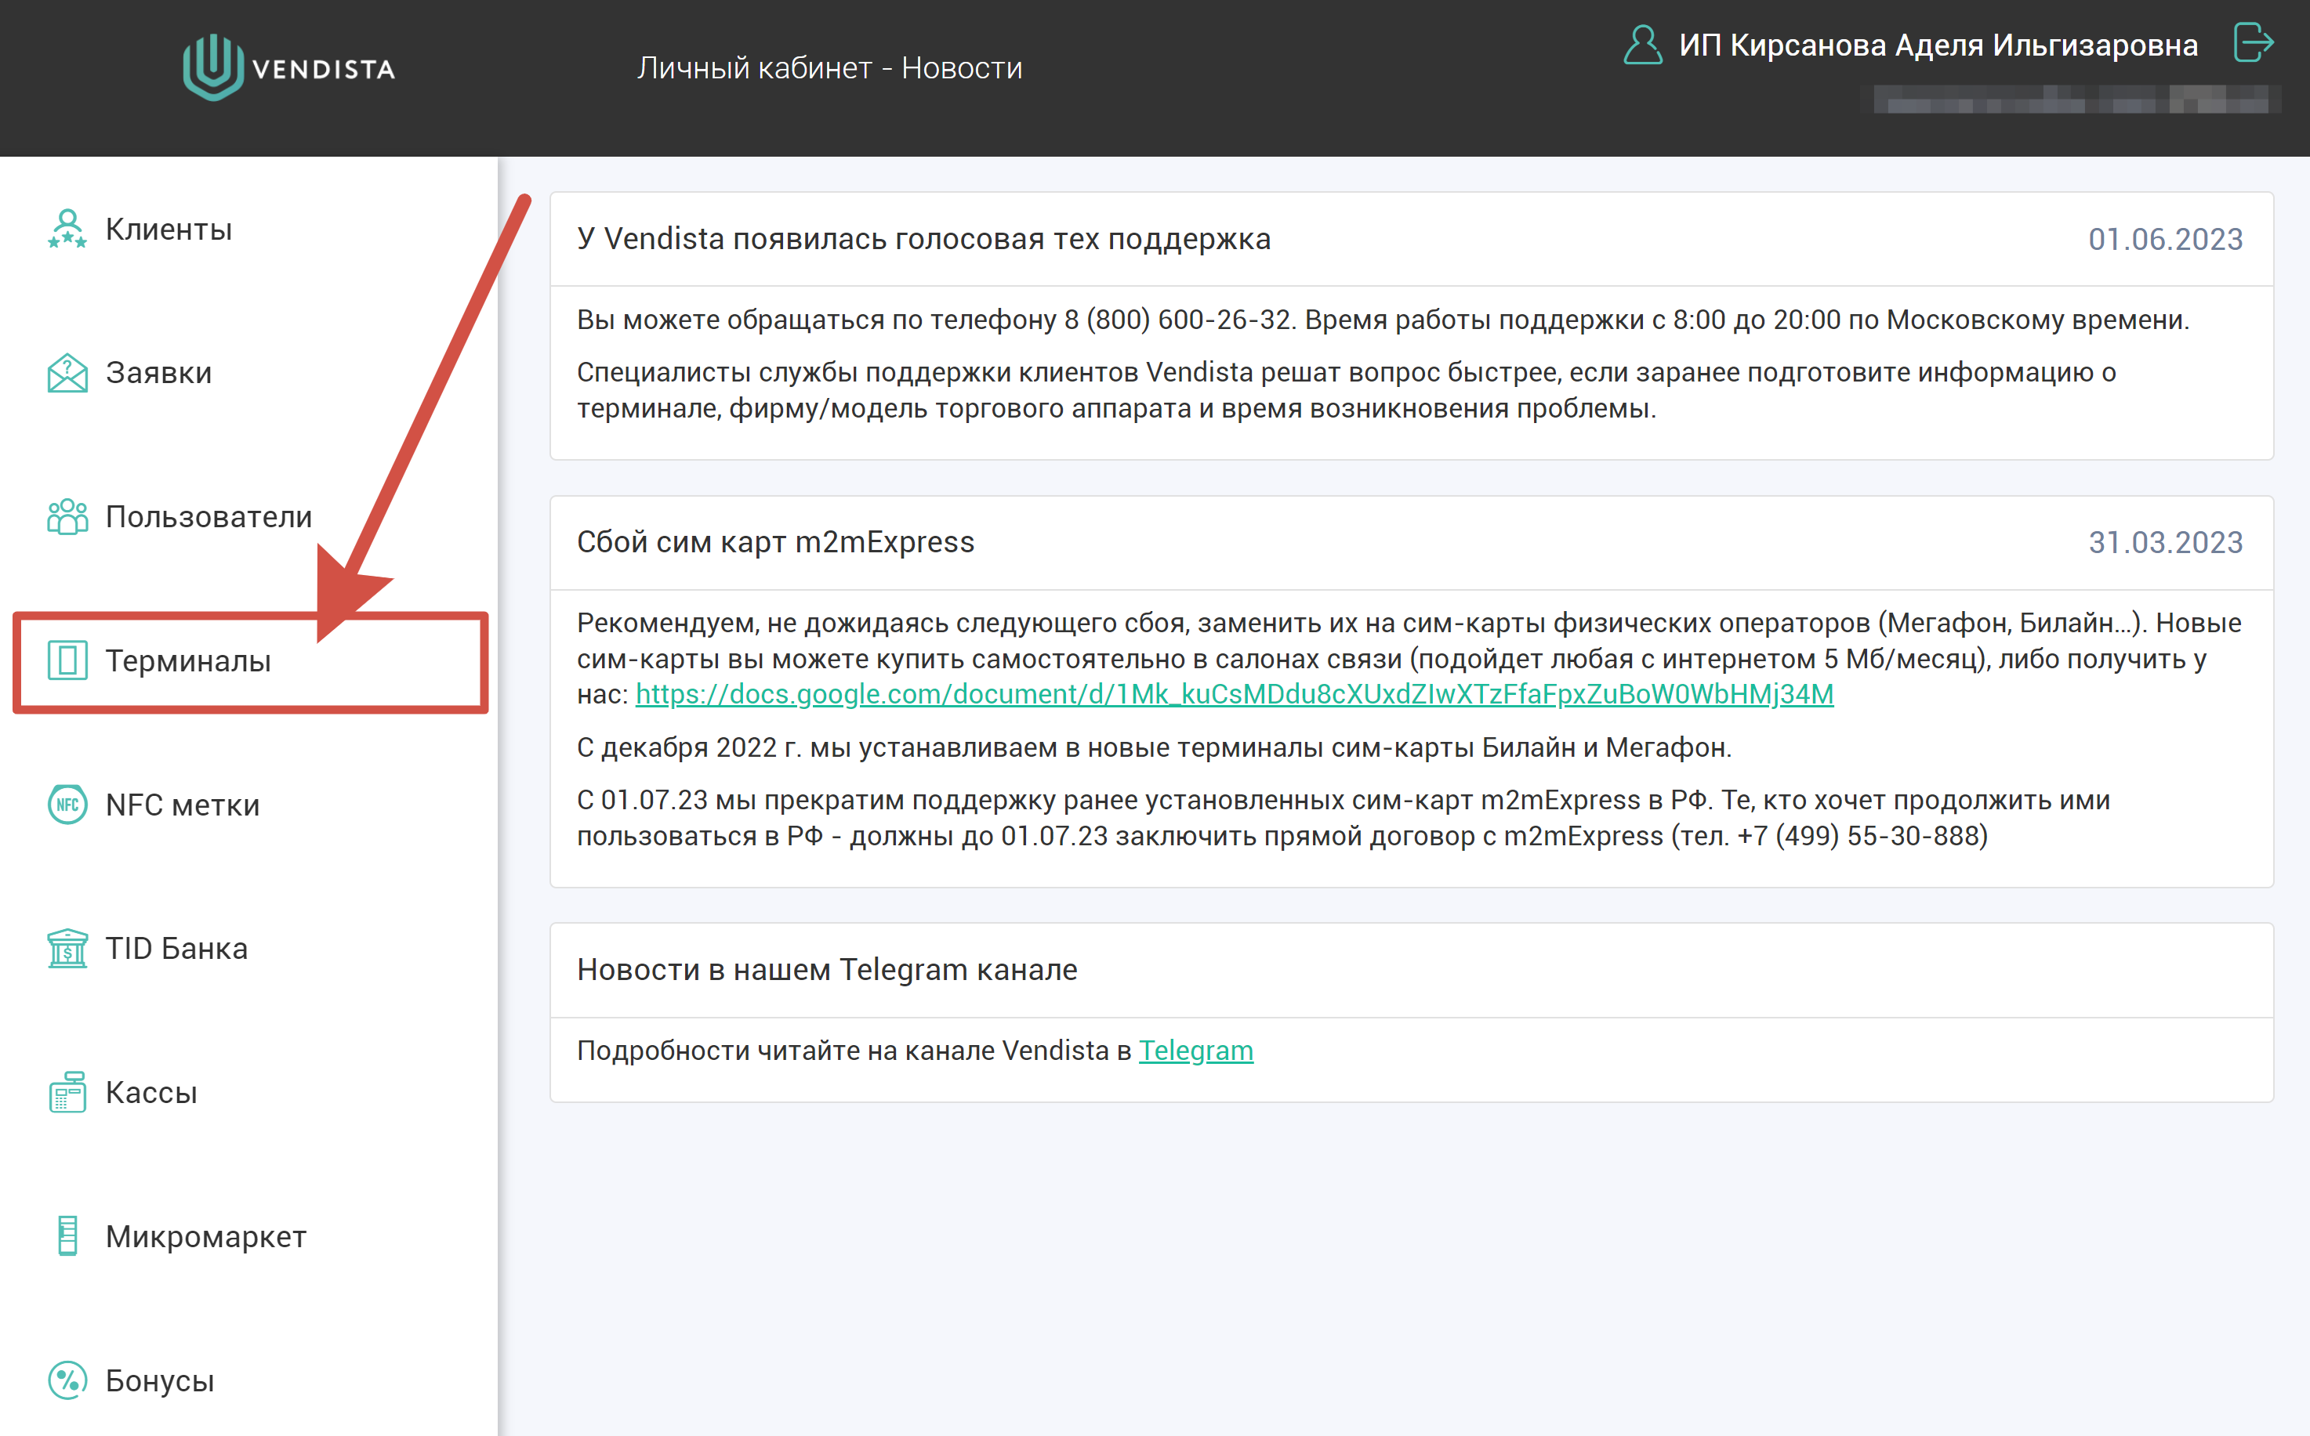The height and width of the screenshot is (1436, 2310).
Task: Click the paragraph starting С 01.07.23 мы прекратим
Action: pyautogui.click(x=1343, y=818)
